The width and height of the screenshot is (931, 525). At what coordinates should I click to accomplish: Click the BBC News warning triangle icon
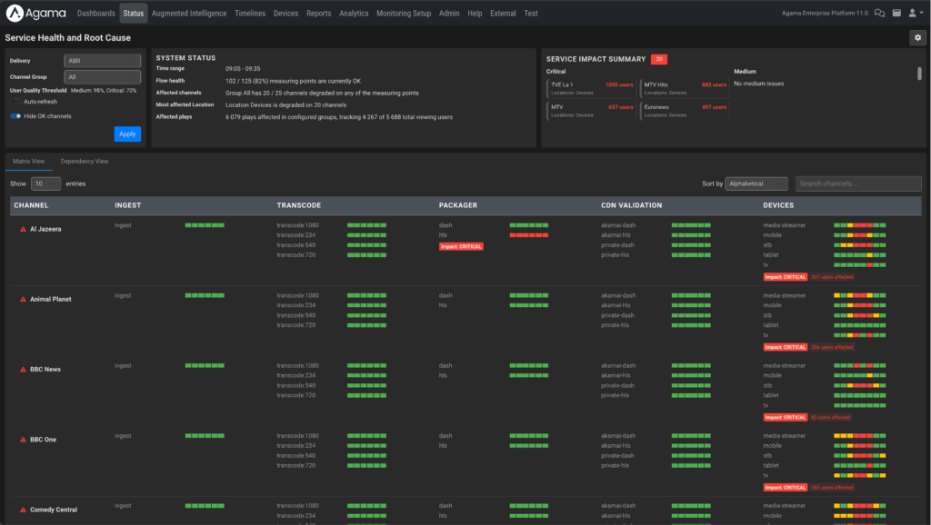point(24,370)
